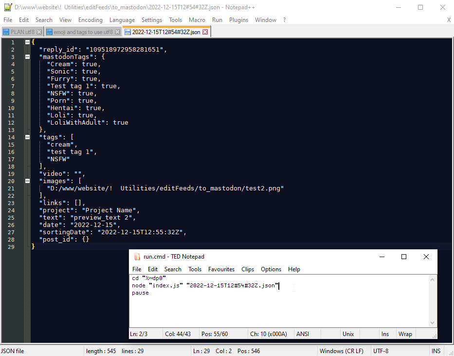Click the TED Notepad title bar icon
Screen dimensions: 454x356
coord(137,257)
